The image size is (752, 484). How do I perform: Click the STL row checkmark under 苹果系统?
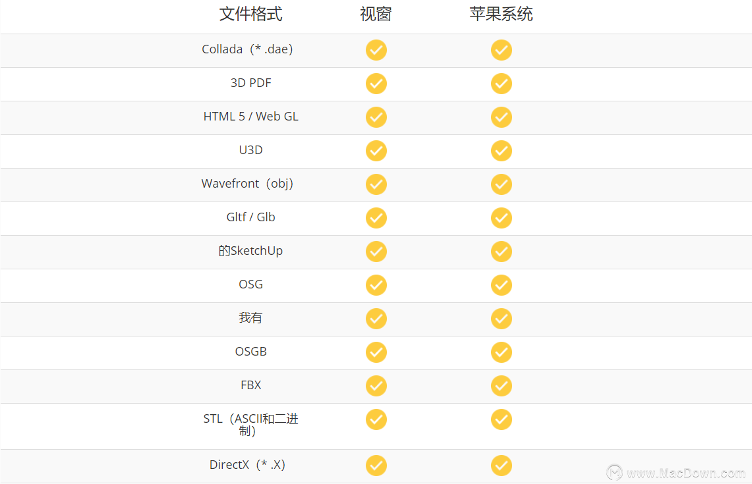point(502,419)
